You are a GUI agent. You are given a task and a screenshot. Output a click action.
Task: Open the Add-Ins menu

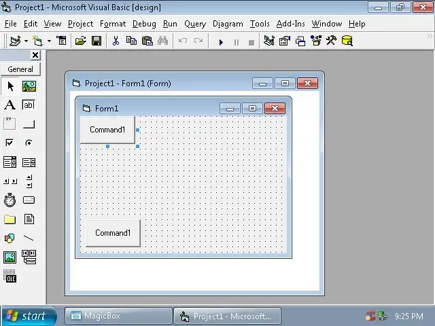(x=290, y=24)
